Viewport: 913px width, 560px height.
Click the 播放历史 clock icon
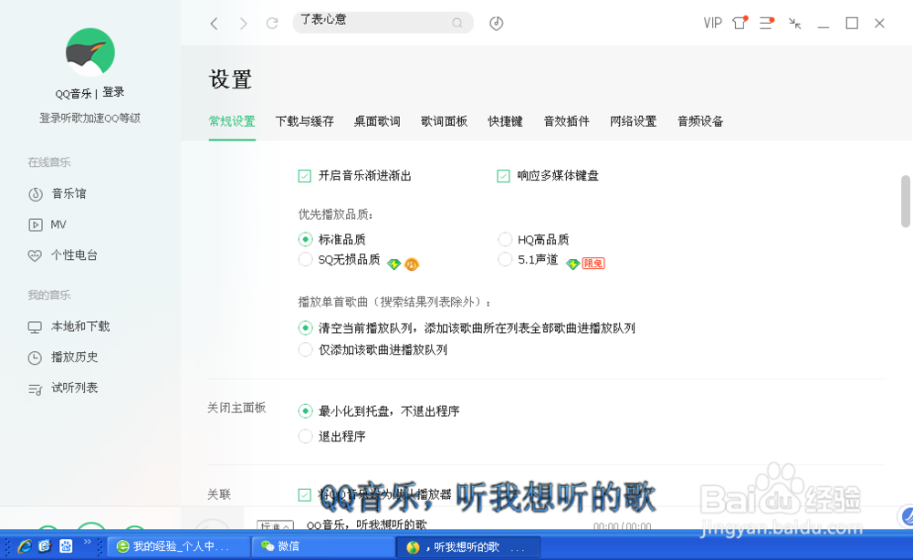click(x=35, y=358)
